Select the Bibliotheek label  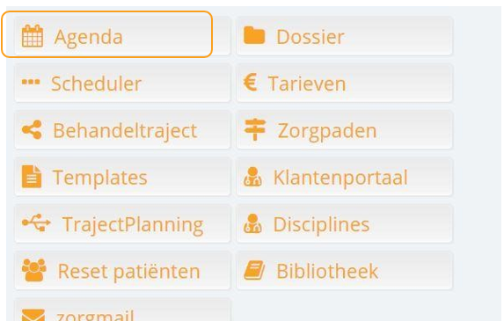[327, 271]
